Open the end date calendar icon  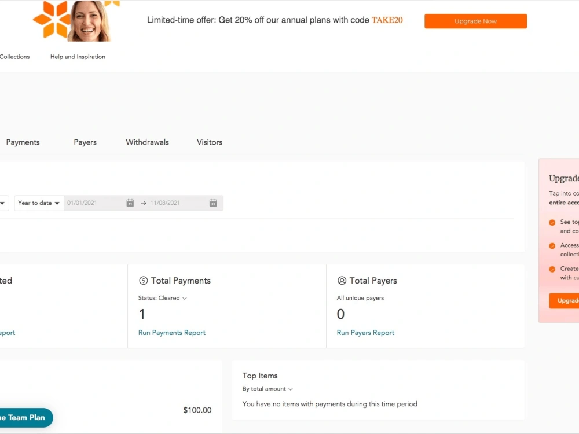pos(213,203)
